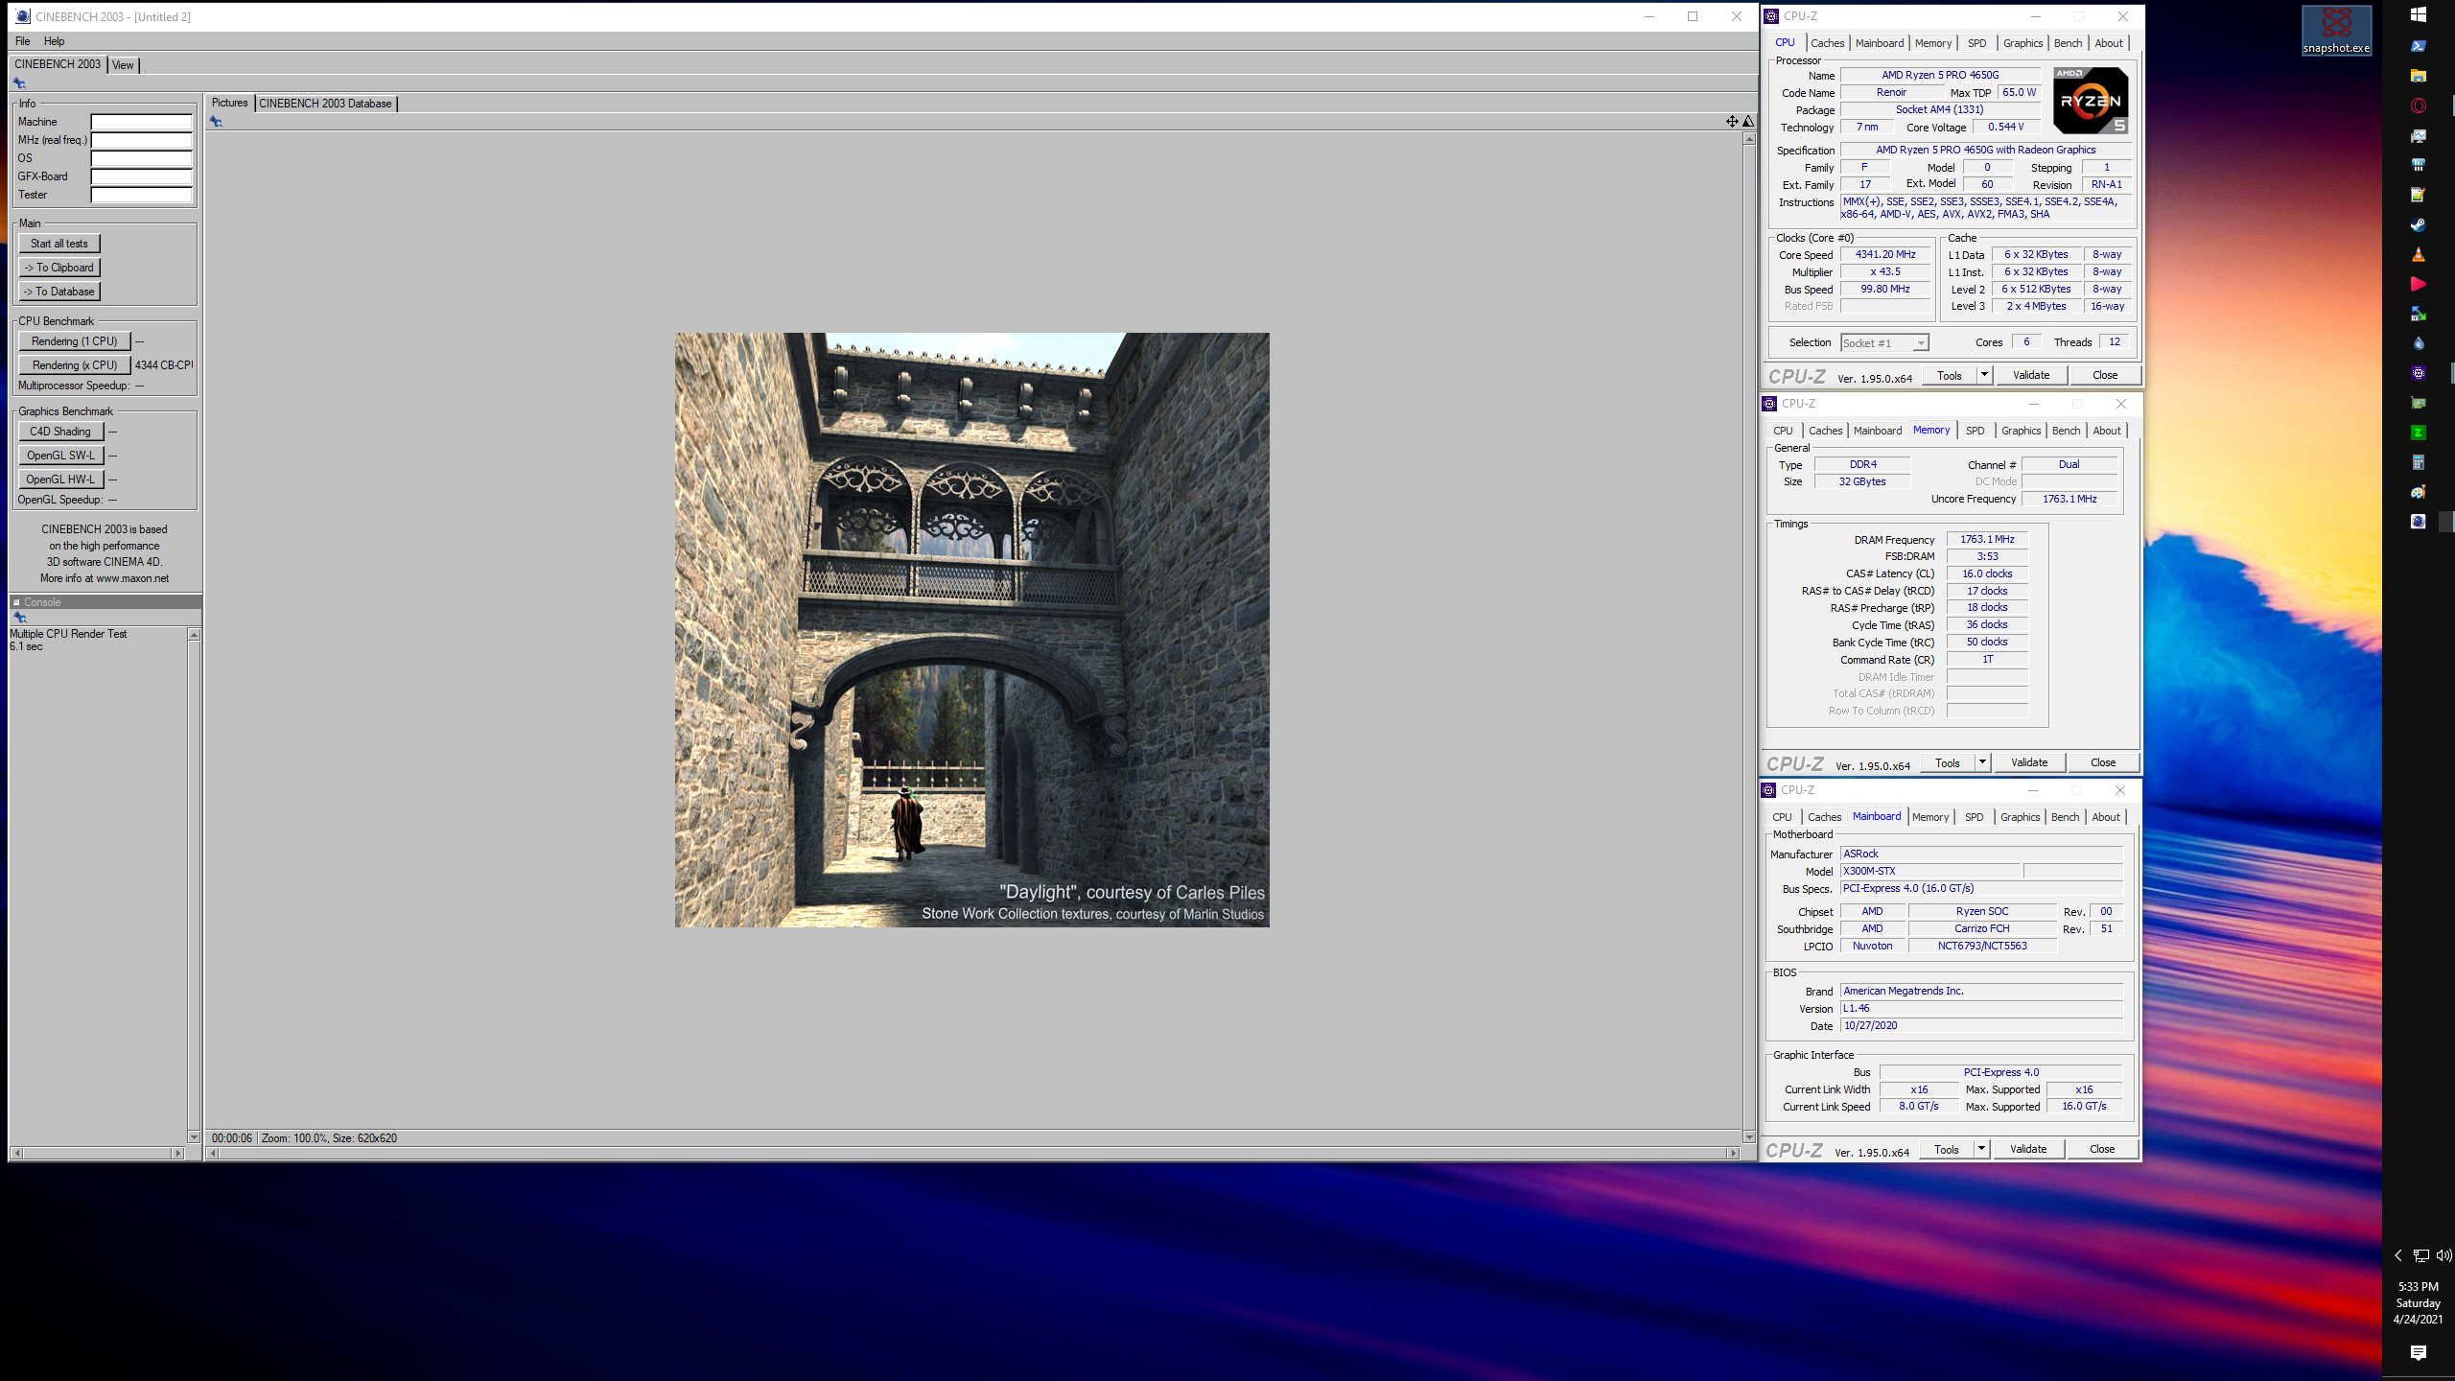Open VLC media player from taskbar
The height and width of the screenshot is (1381, 2455).
click(x=2419, y=254)
